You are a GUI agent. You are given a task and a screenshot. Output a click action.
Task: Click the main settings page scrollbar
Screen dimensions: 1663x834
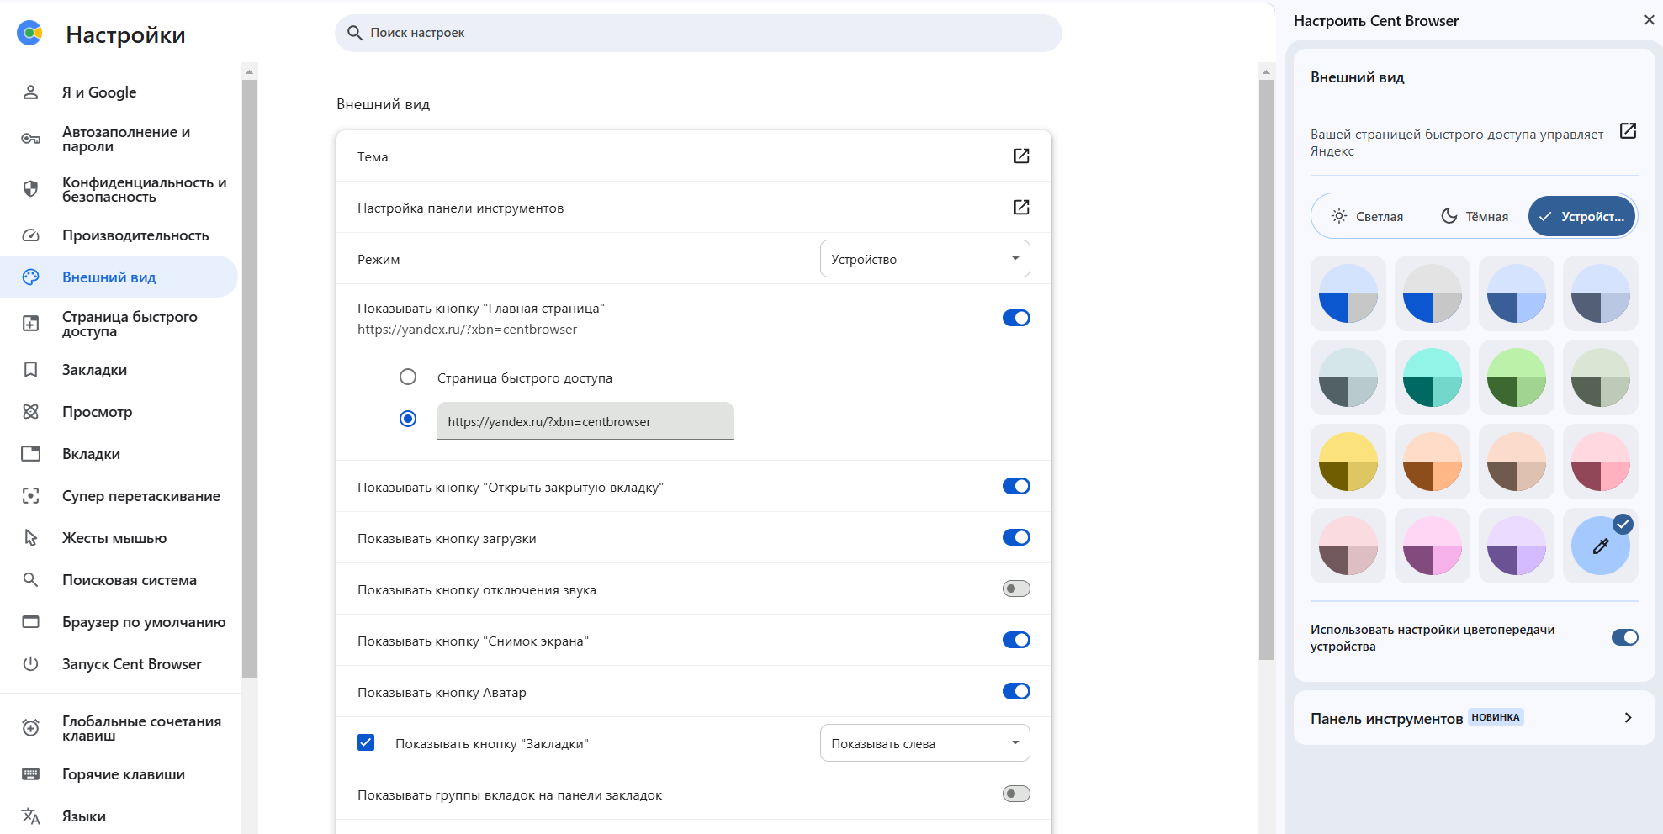click(1266, 370)
